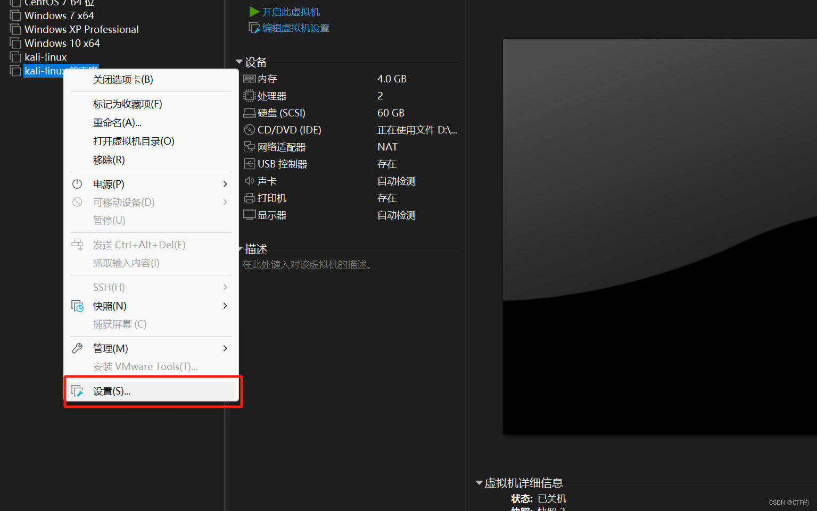
Task: Click the wrench icon beside 管理(M)
Action: coord(77,348)
